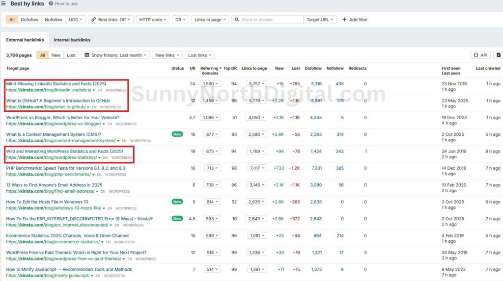503x281 pixels.
Task: Click dofollow count 5,316
Action: [316, 84]
